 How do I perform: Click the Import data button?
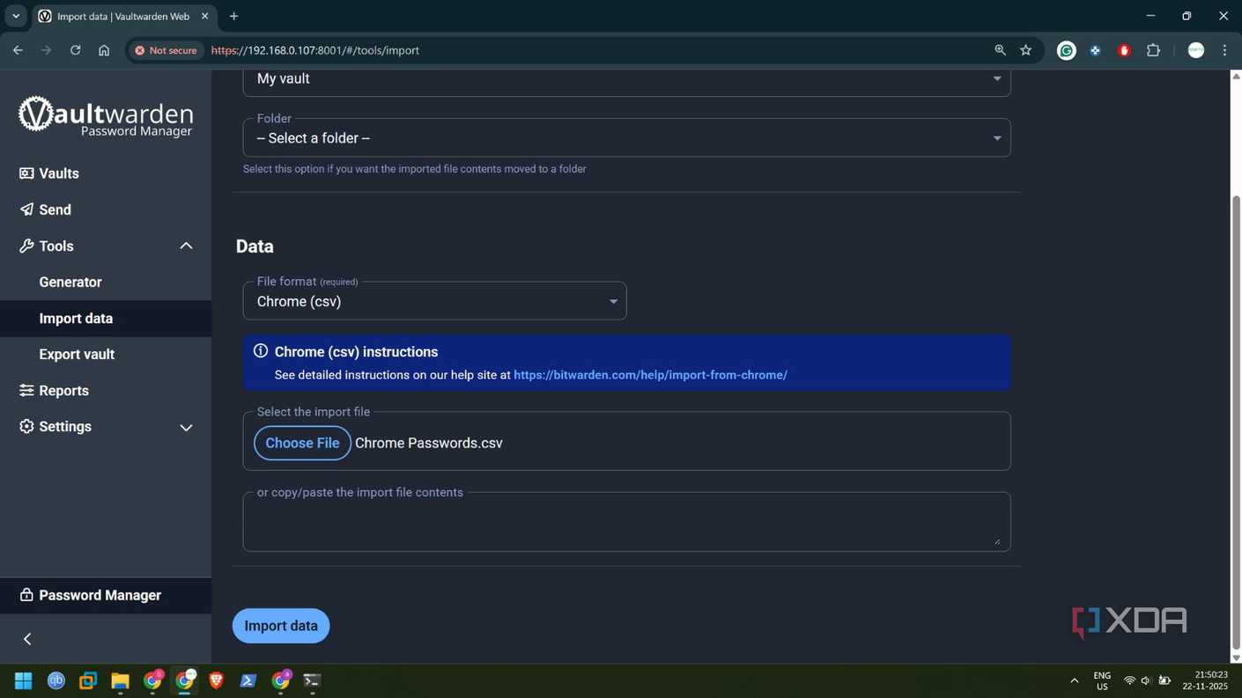click(x=281, y=626)
